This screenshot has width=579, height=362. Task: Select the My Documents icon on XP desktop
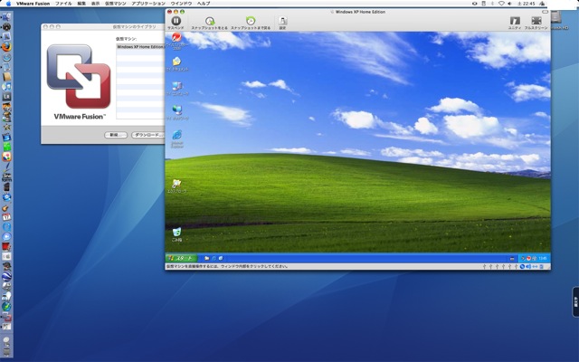point(177,62)
